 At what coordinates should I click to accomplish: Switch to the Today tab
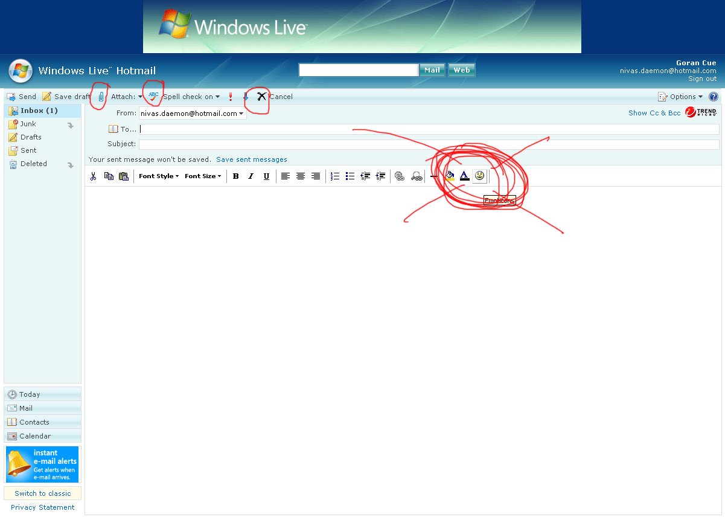42,394
